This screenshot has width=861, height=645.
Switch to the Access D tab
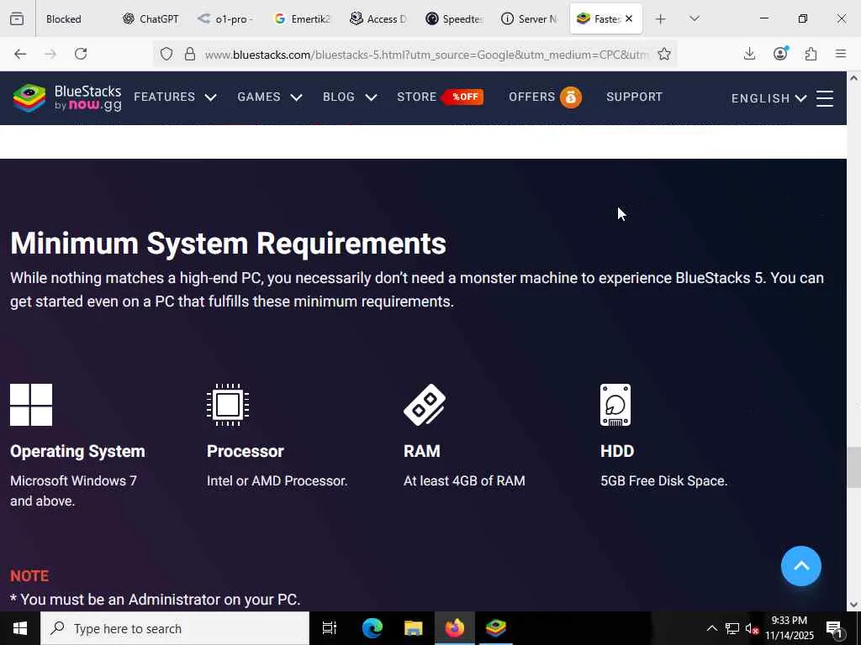coord(378,19)
